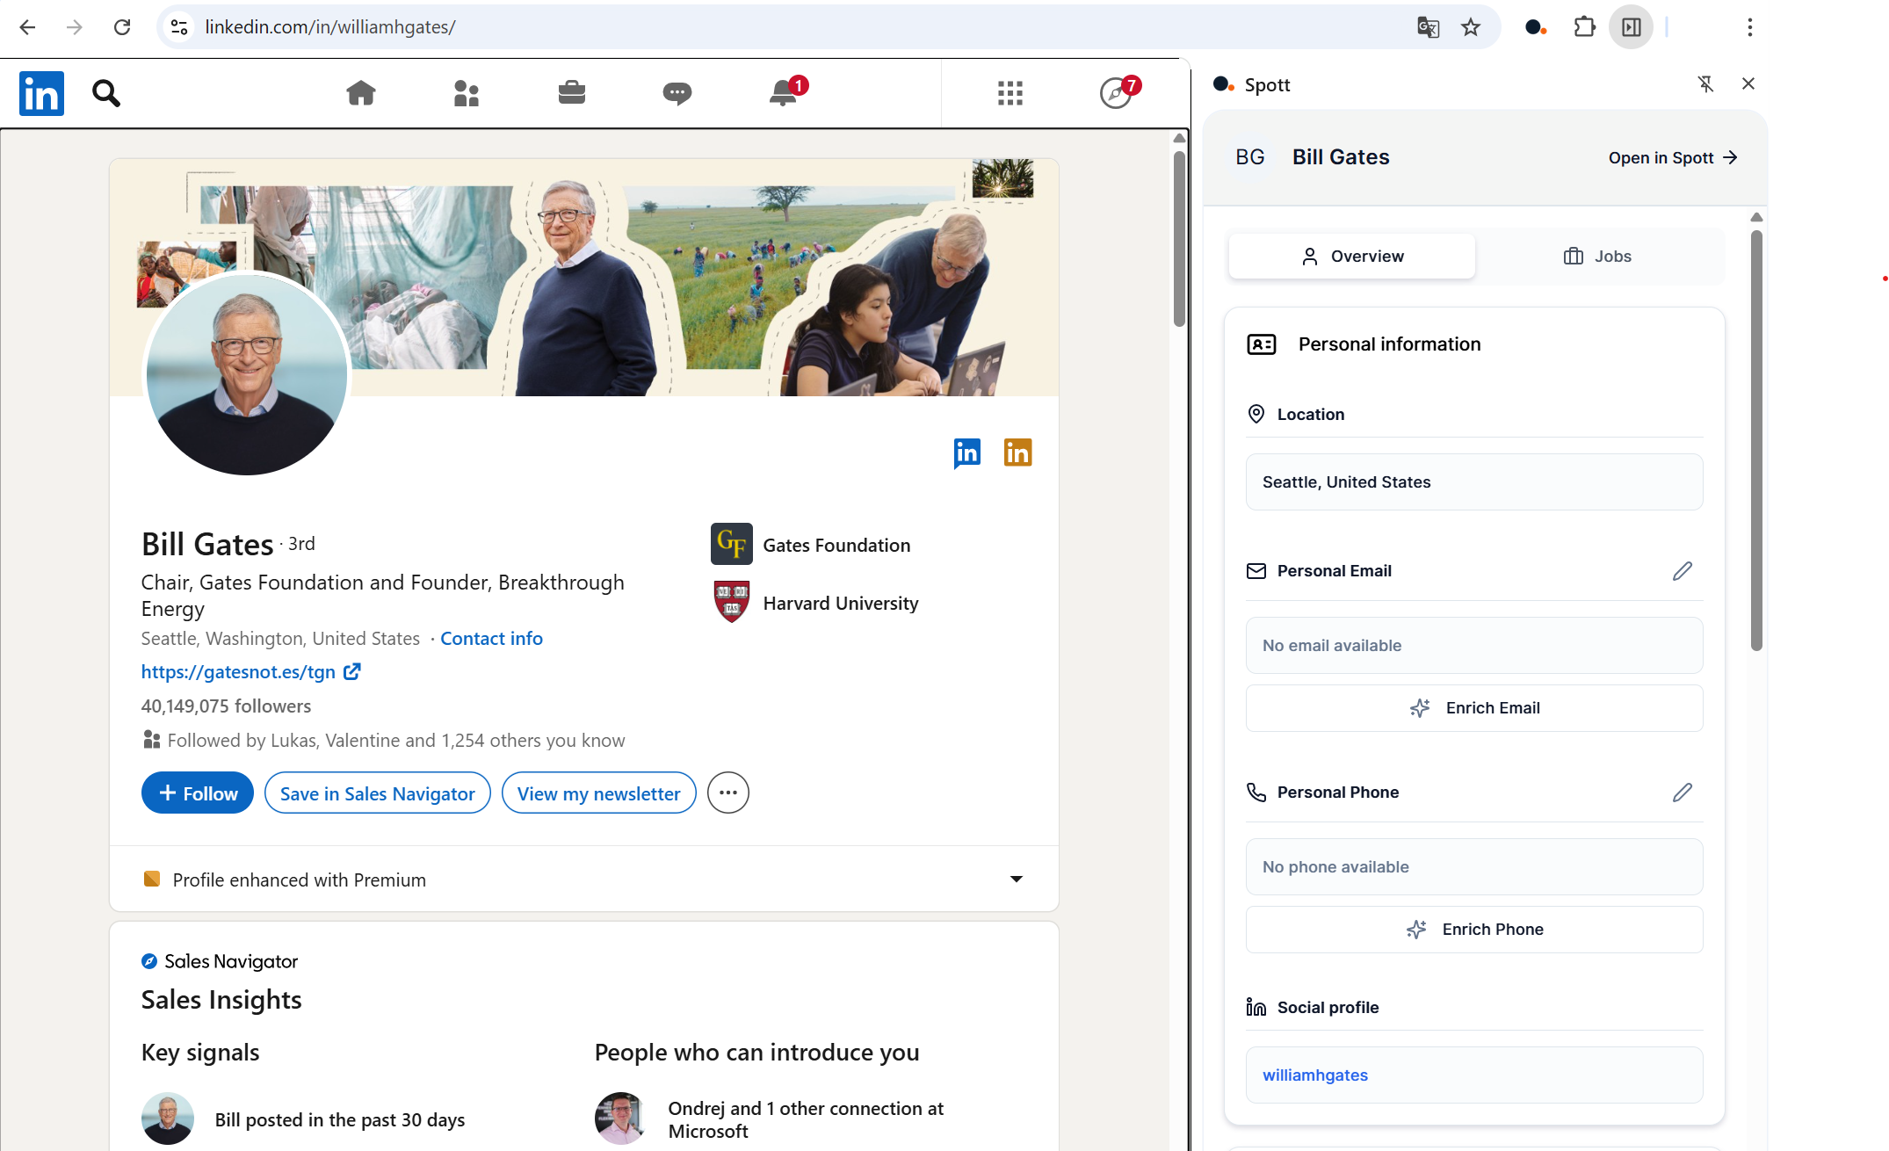Open the Jobs briefcase icon in navbar

[x=571, y=92]
